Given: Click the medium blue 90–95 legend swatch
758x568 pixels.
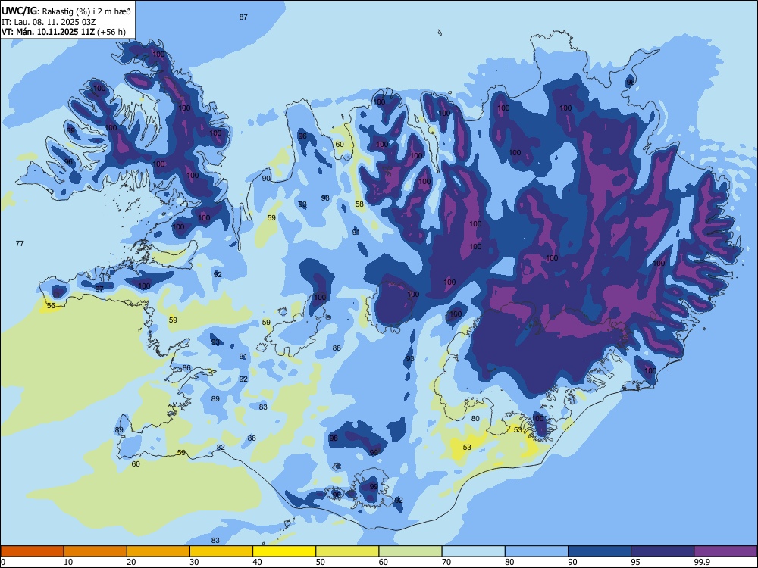Looking at the screenshot, I should click(600, 551).
